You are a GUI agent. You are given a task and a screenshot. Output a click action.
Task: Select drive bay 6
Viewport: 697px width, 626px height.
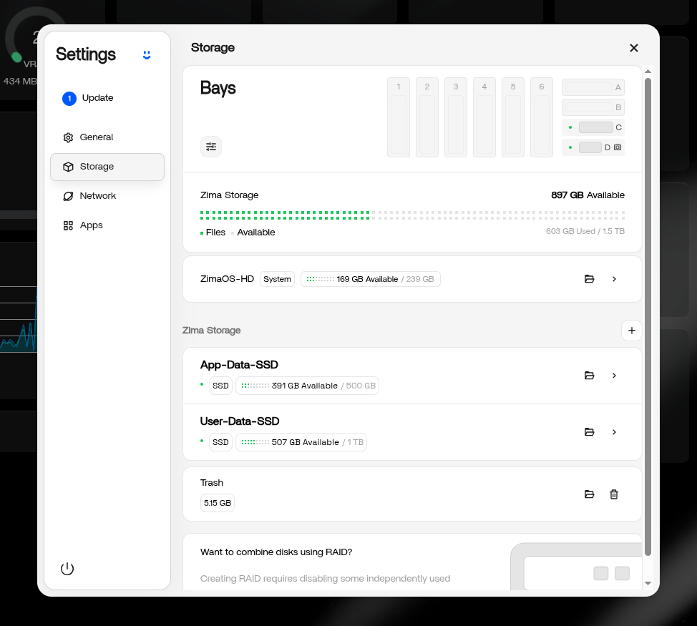coord(542,117)
